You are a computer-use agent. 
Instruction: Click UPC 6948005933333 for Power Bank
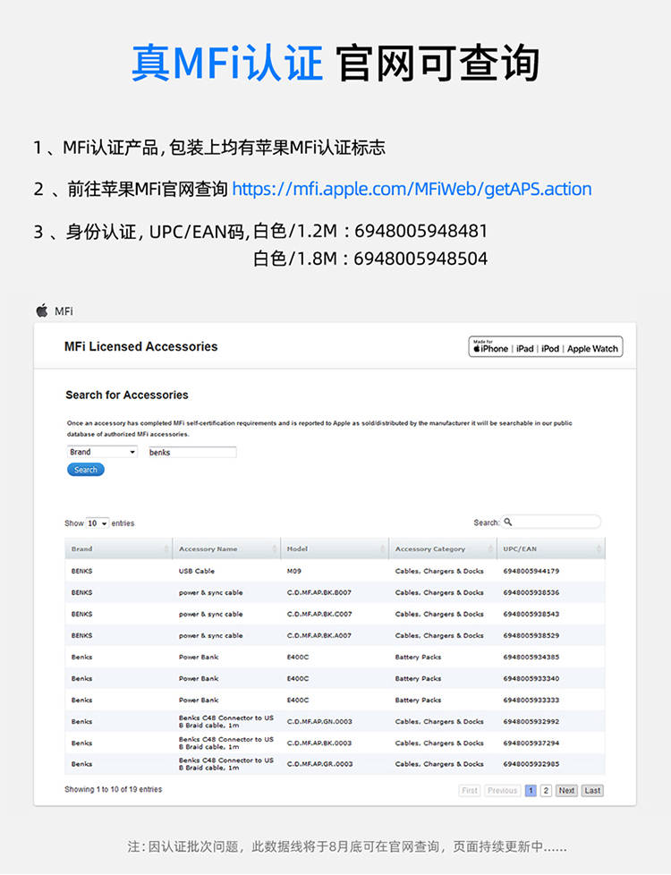point(531,700)
